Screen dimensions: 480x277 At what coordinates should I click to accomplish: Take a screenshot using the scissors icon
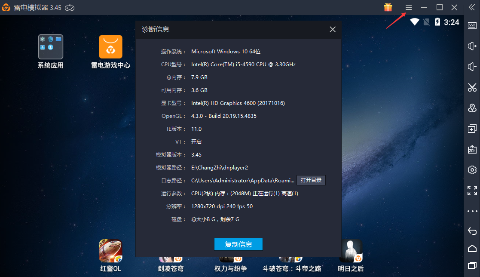click(x=472, y=87)
